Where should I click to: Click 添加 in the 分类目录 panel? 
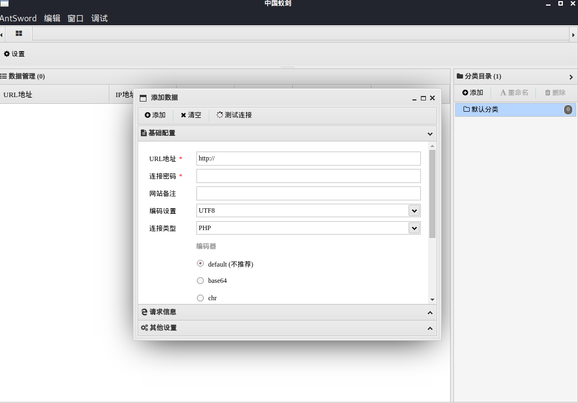pos(473,93)
